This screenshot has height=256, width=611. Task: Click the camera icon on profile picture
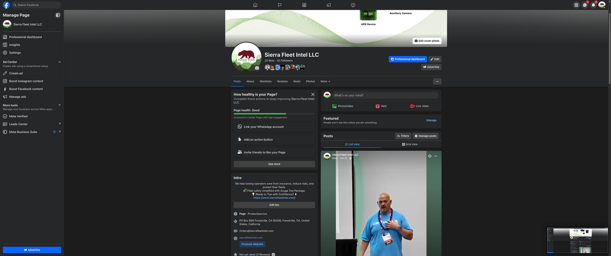257,68
